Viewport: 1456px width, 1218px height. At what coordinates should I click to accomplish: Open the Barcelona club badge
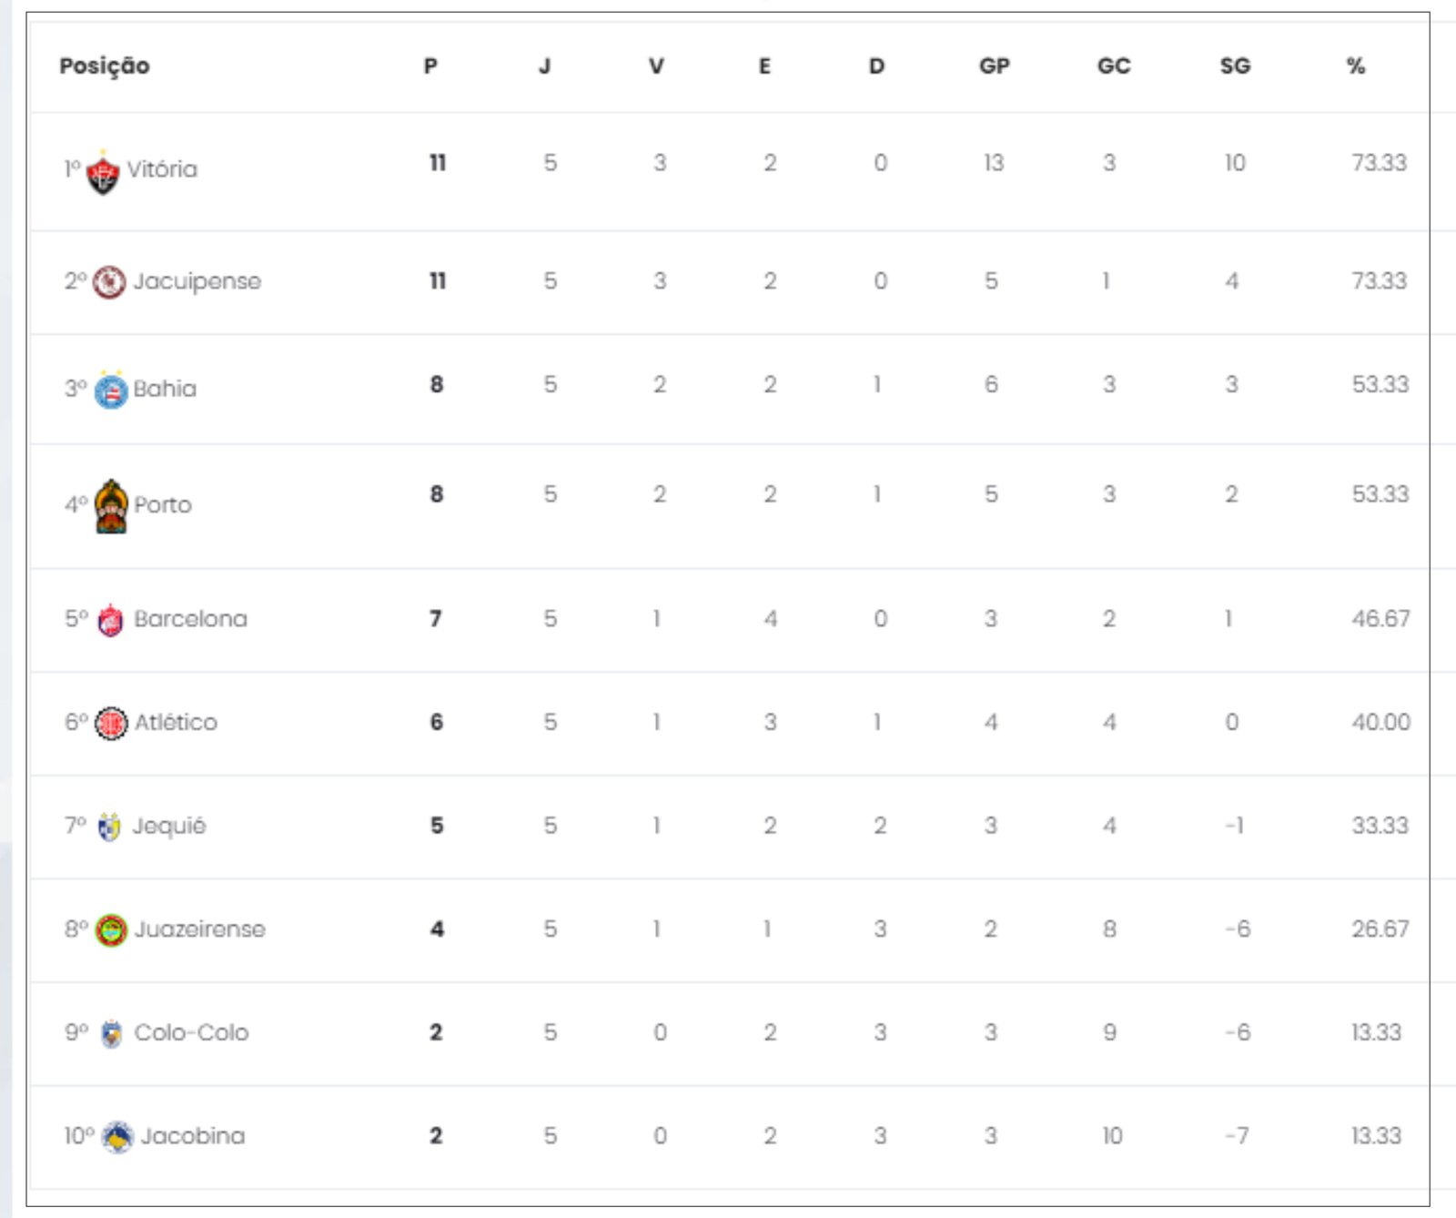click(110, 620)
